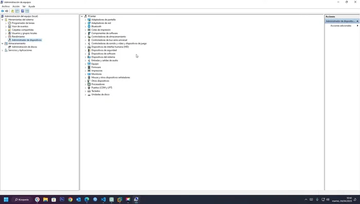Select Dispositivos del sistema category

pyautogui.click(x=103, y=57)
